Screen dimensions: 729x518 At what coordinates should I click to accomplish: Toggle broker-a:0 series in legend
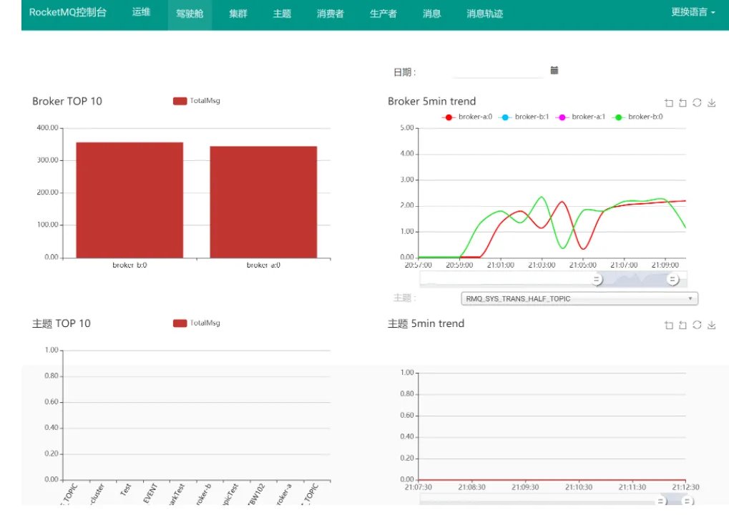pos(466,117)
